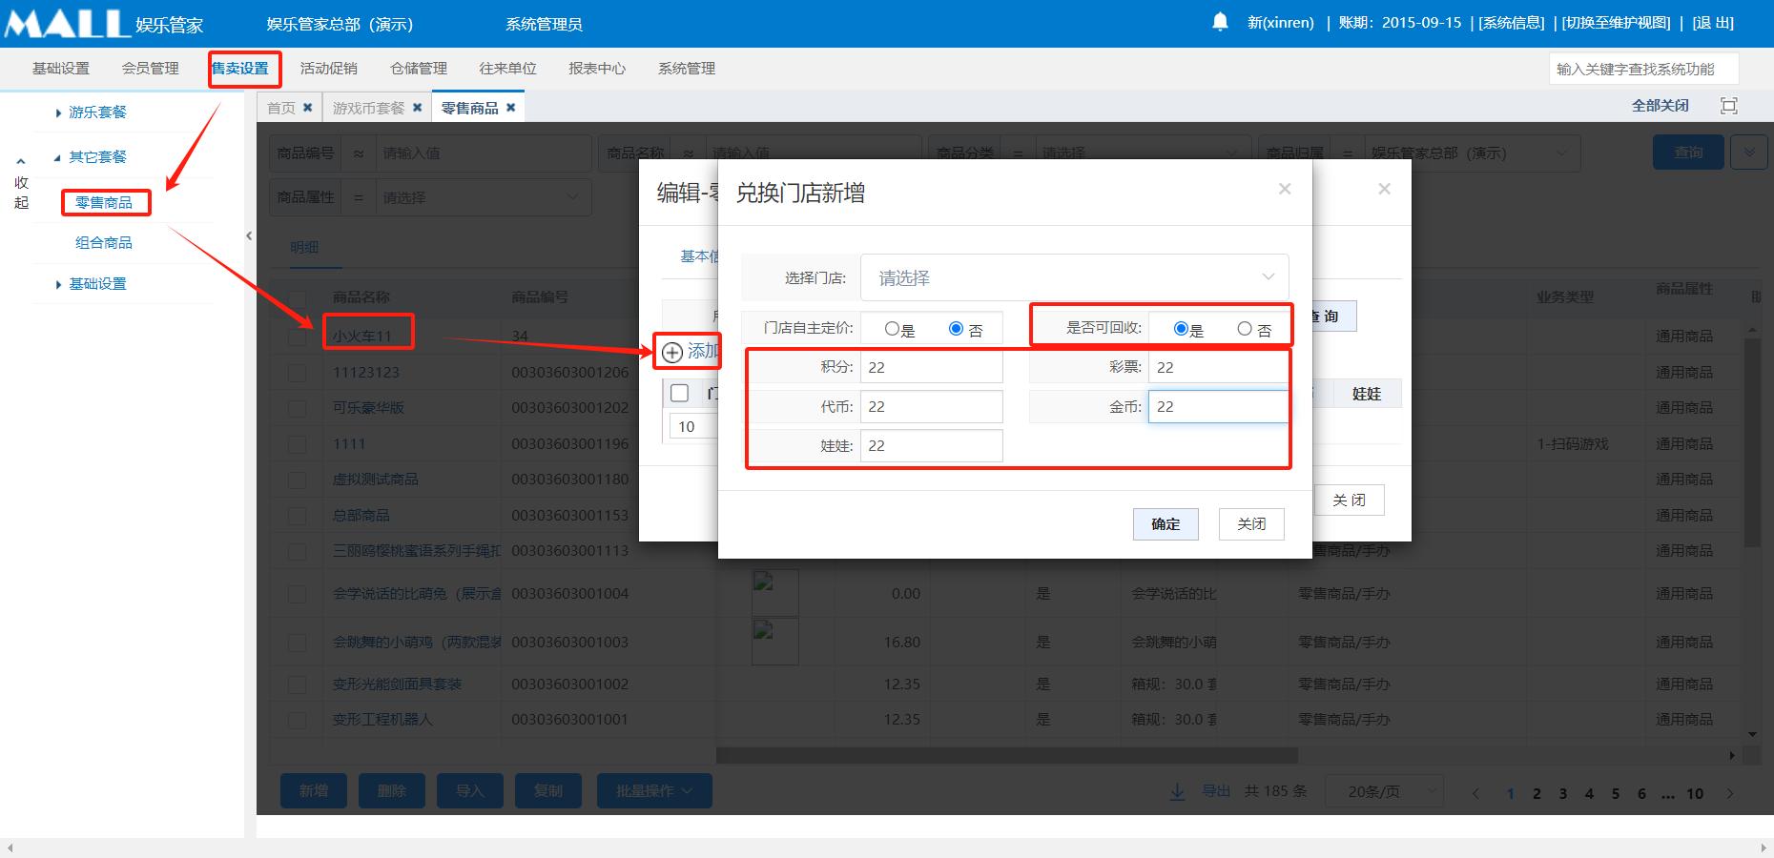This screenshot has width=1774, height=858.
Task: Open the 商品归属 dropdown
Action: [x=1472, y=153]
